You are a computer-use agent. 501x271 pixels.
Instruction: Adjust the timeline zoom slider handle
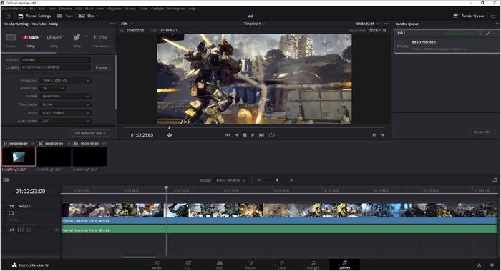coord(278,180)
